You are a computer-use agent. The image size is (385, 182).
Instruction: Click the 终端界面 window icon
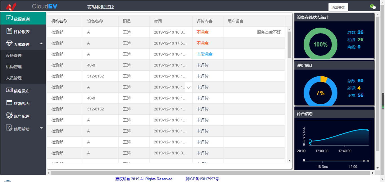click(x=9, y=103)
